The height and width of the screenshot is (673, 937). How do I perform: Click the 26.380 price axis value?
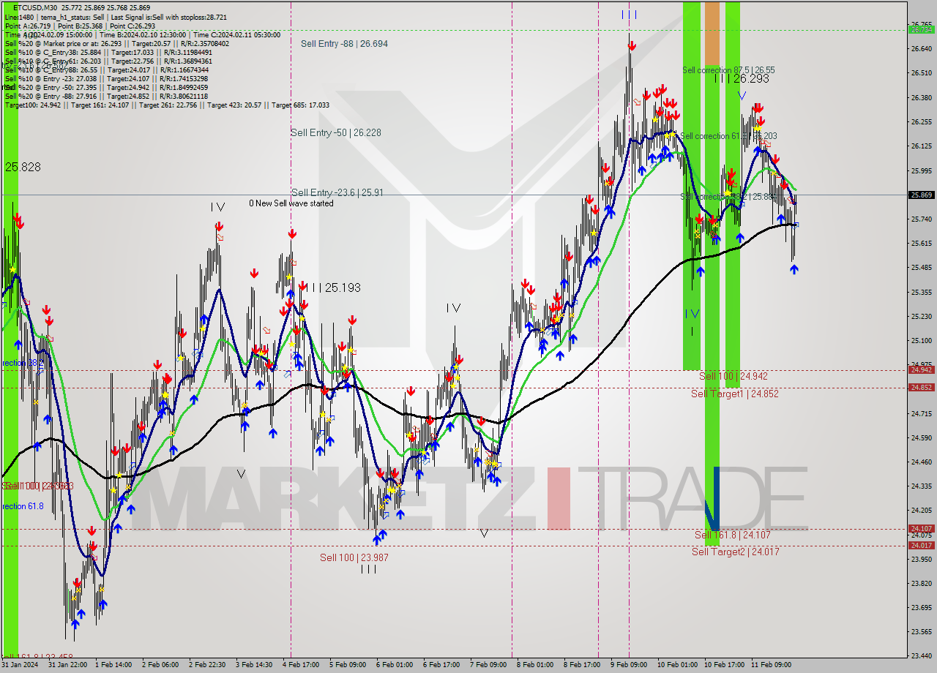point(921,98)
